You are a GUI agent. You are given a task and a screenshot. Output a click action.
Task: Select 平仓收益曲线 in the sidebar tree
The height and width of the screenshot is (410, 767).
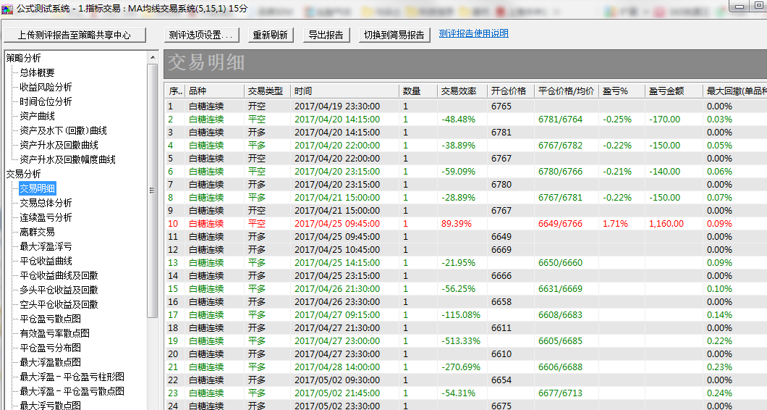coord(46,261)
